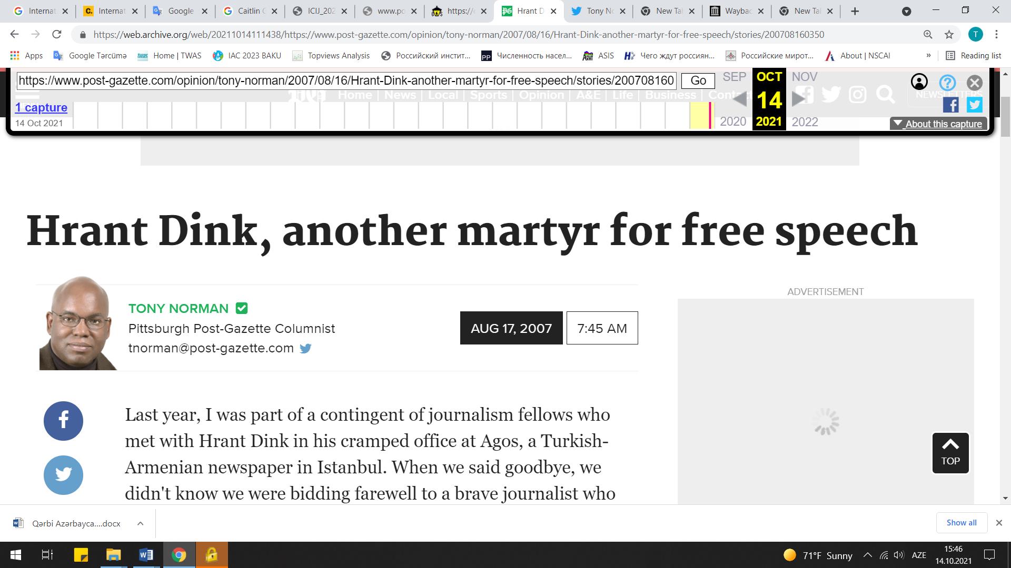Switch to Word on the taskbar

[146, 555]
